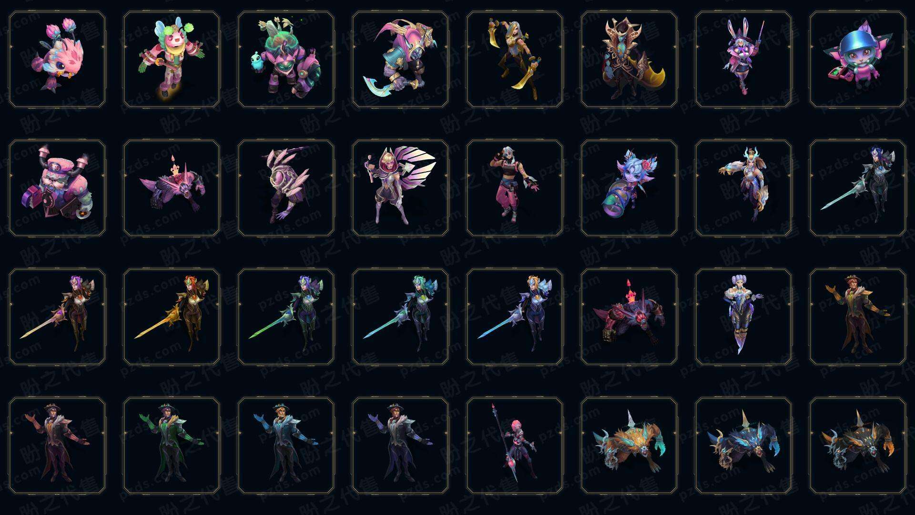The width and height of the screenshot is (915, 515).
Task: Open the green-coated gentleman chroma in bottom row
Action: (172, 445)
